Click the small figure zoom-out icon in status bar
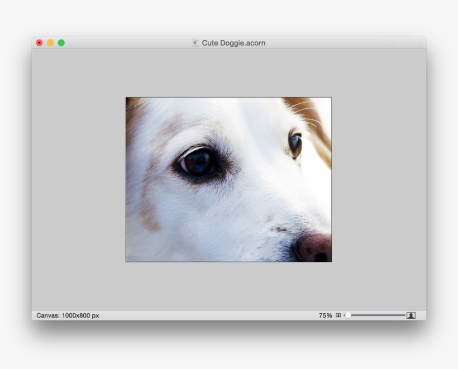This screenshot has height=369, width=458. point(338,315)
